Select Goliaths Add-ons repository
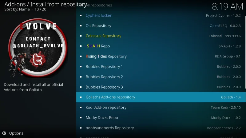This screenshot has height=138, width=246. (161, 97)
